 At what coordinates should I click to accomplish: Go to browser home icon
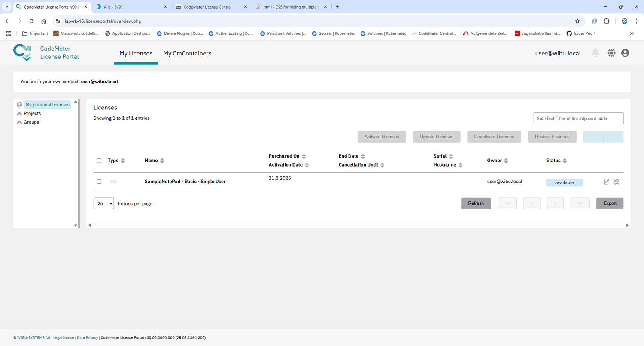point(44,21)
